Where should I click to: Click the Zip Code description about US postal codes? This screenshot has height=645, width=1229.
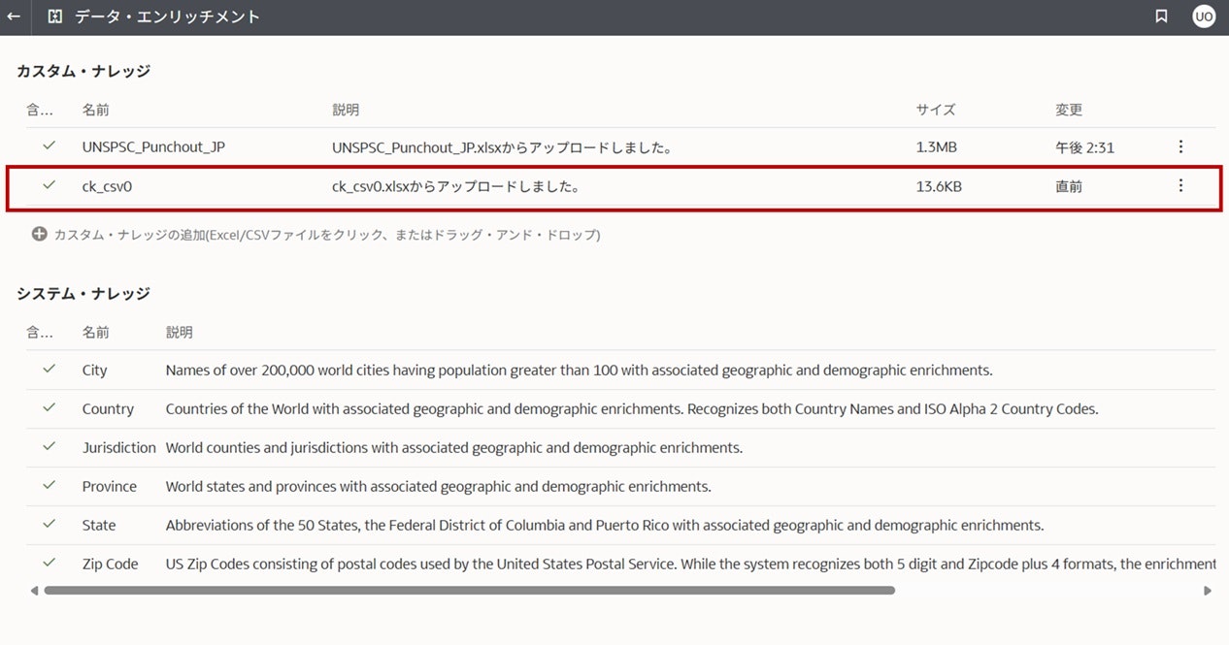point(690,564)
